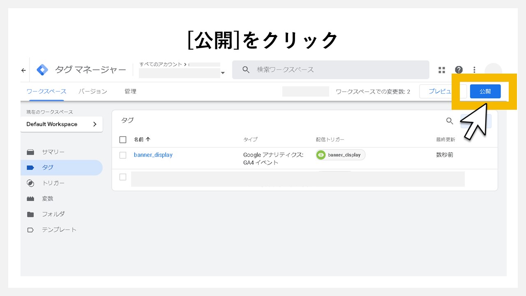The width and height of the screenshot is (526, 296).
Task: Open the 管理 tab
Action: pos(131,91)
